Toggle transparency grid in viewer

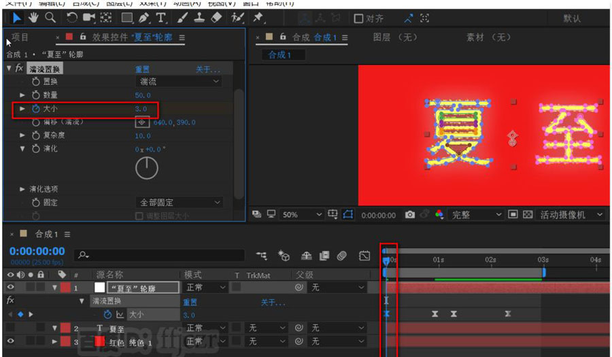pyautogui.click(x=528, y=215)
